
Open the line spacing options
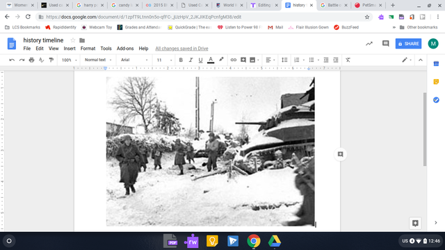[x=284, y=60]
